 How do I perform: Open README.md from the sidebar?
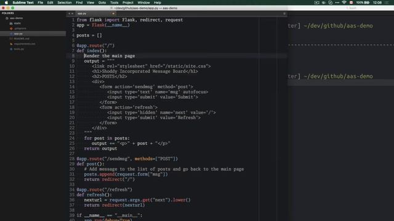point(22,39)
